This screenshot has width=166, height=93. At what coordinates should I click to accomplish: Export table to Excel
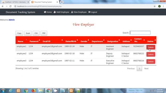(28, 33)
